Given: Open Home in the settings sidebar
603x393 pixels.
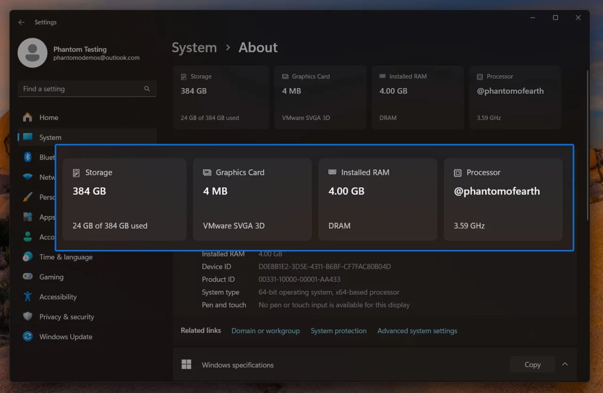Looking at the screenshot, I should tap(87, 118).
